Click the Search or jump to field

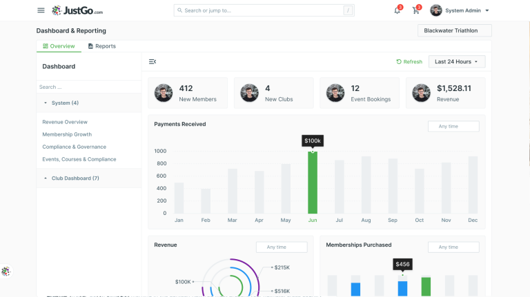pyautogui.click(x=264, y=10)
